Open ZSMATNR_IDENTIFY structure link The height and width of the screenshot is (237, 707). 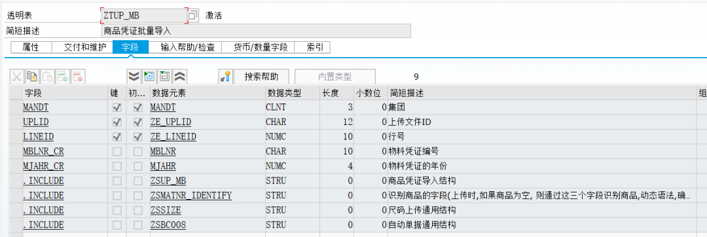tap(190, 196)
